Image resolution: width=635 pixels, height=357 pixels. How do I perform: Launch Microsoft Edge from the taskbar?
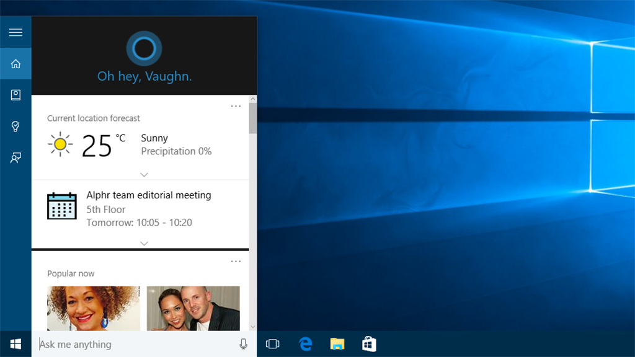(x=305, y=344)
